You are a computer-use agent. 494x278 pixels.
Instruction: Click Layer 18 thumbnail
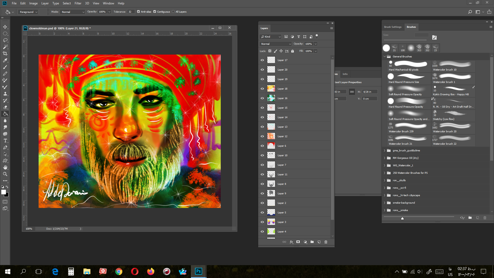point(271,89)
